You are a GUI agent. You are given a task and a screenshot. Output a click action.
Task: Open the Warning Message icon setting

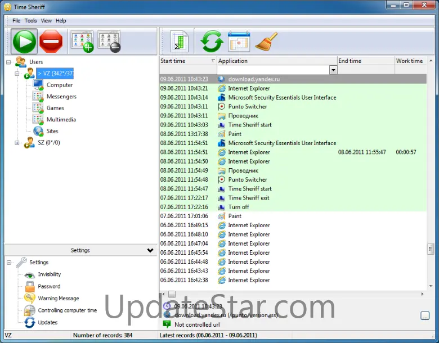tap(30, 298)
